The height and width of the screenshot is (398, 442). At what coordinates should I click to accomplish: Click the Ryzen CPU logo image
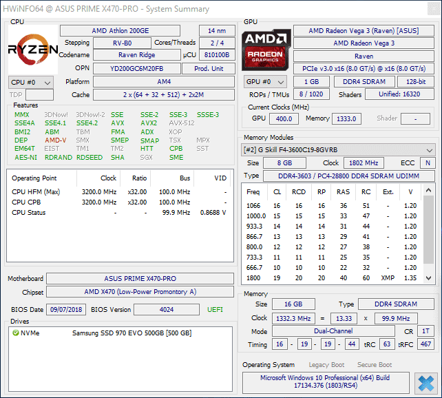tap(33, 50)
